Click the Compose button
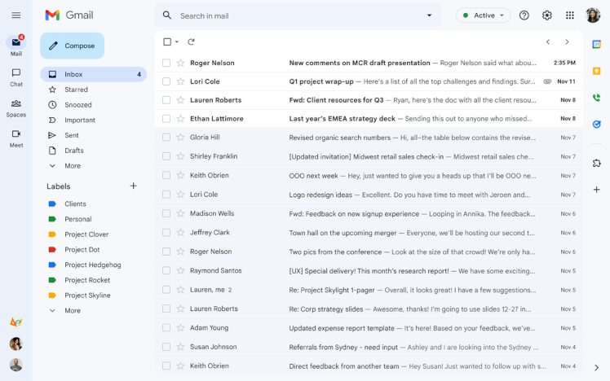 click(x=72, y=46)
